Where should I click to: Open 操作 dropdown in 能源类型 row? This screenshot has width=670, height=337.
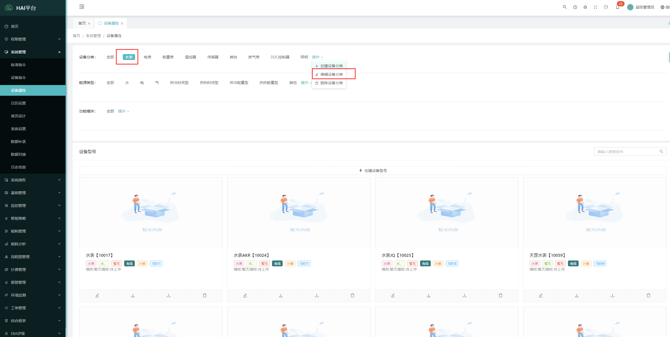(x=306, y=83)
